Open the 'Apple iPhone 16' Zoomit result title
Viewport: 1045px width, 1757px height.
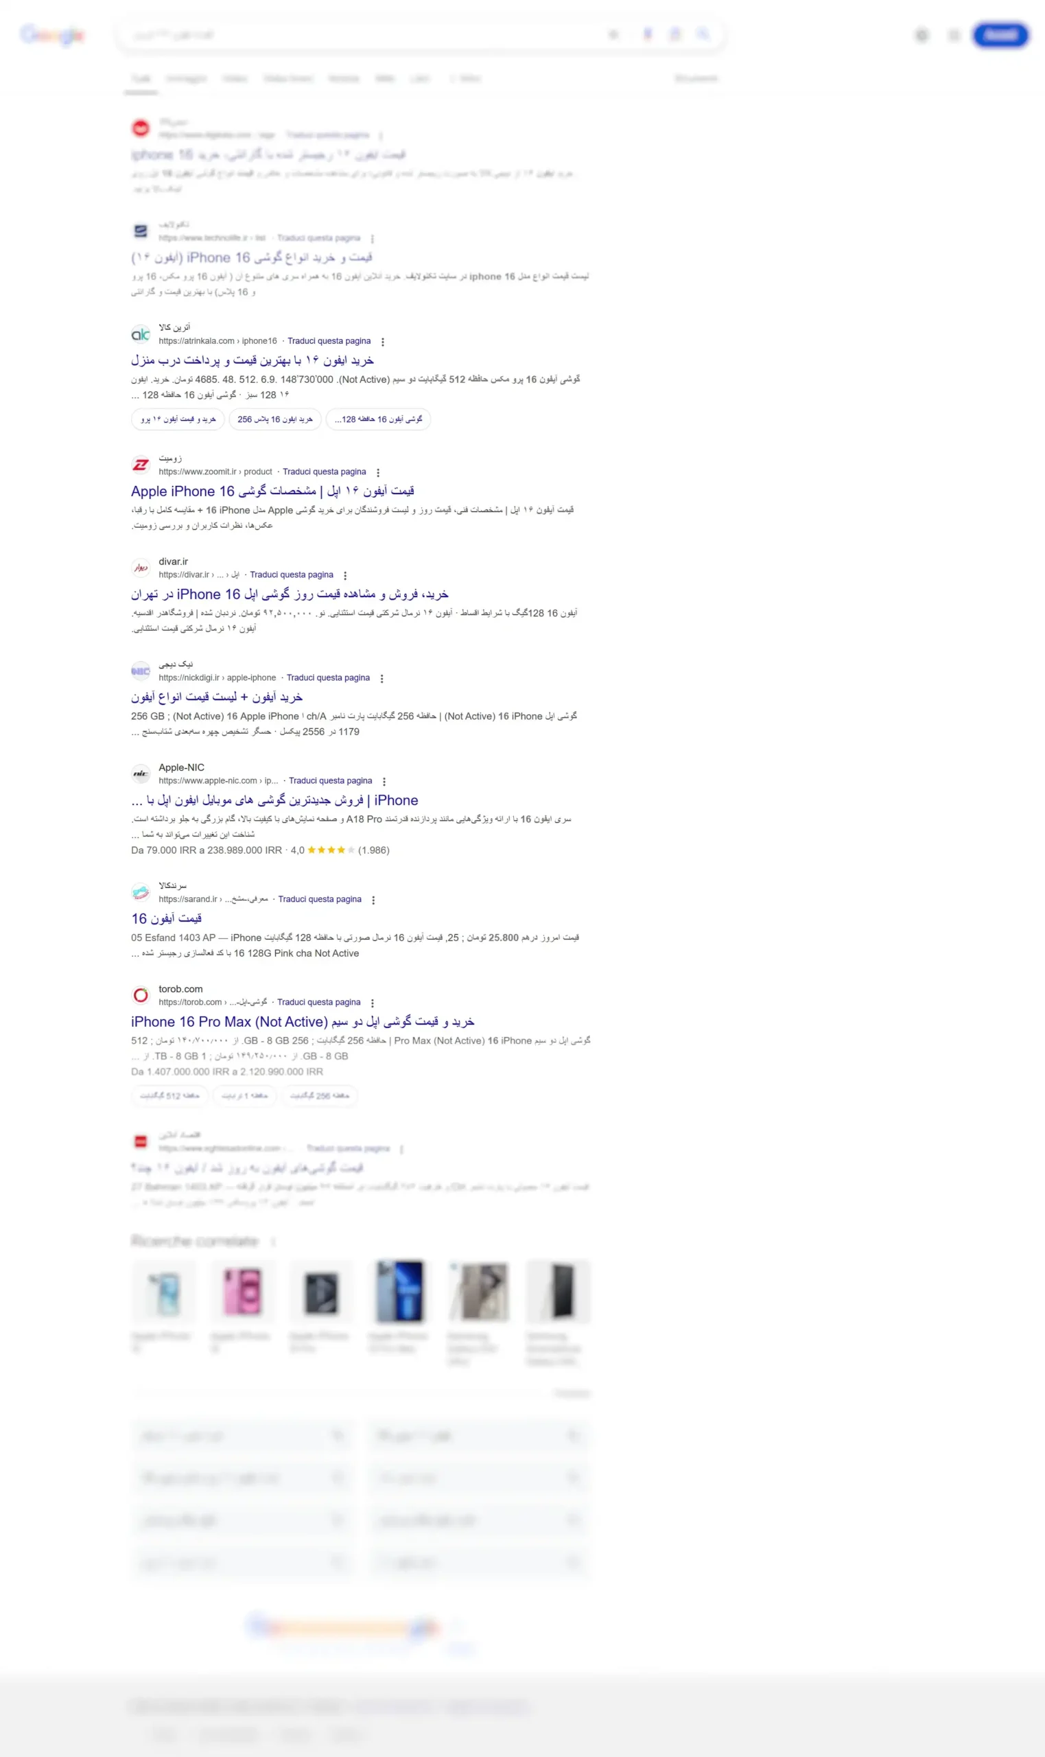click(272, 491)
